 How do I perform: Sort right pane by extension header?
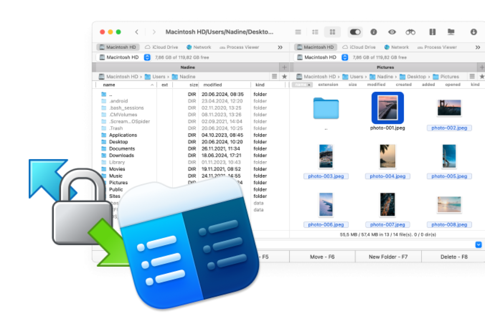328,85
